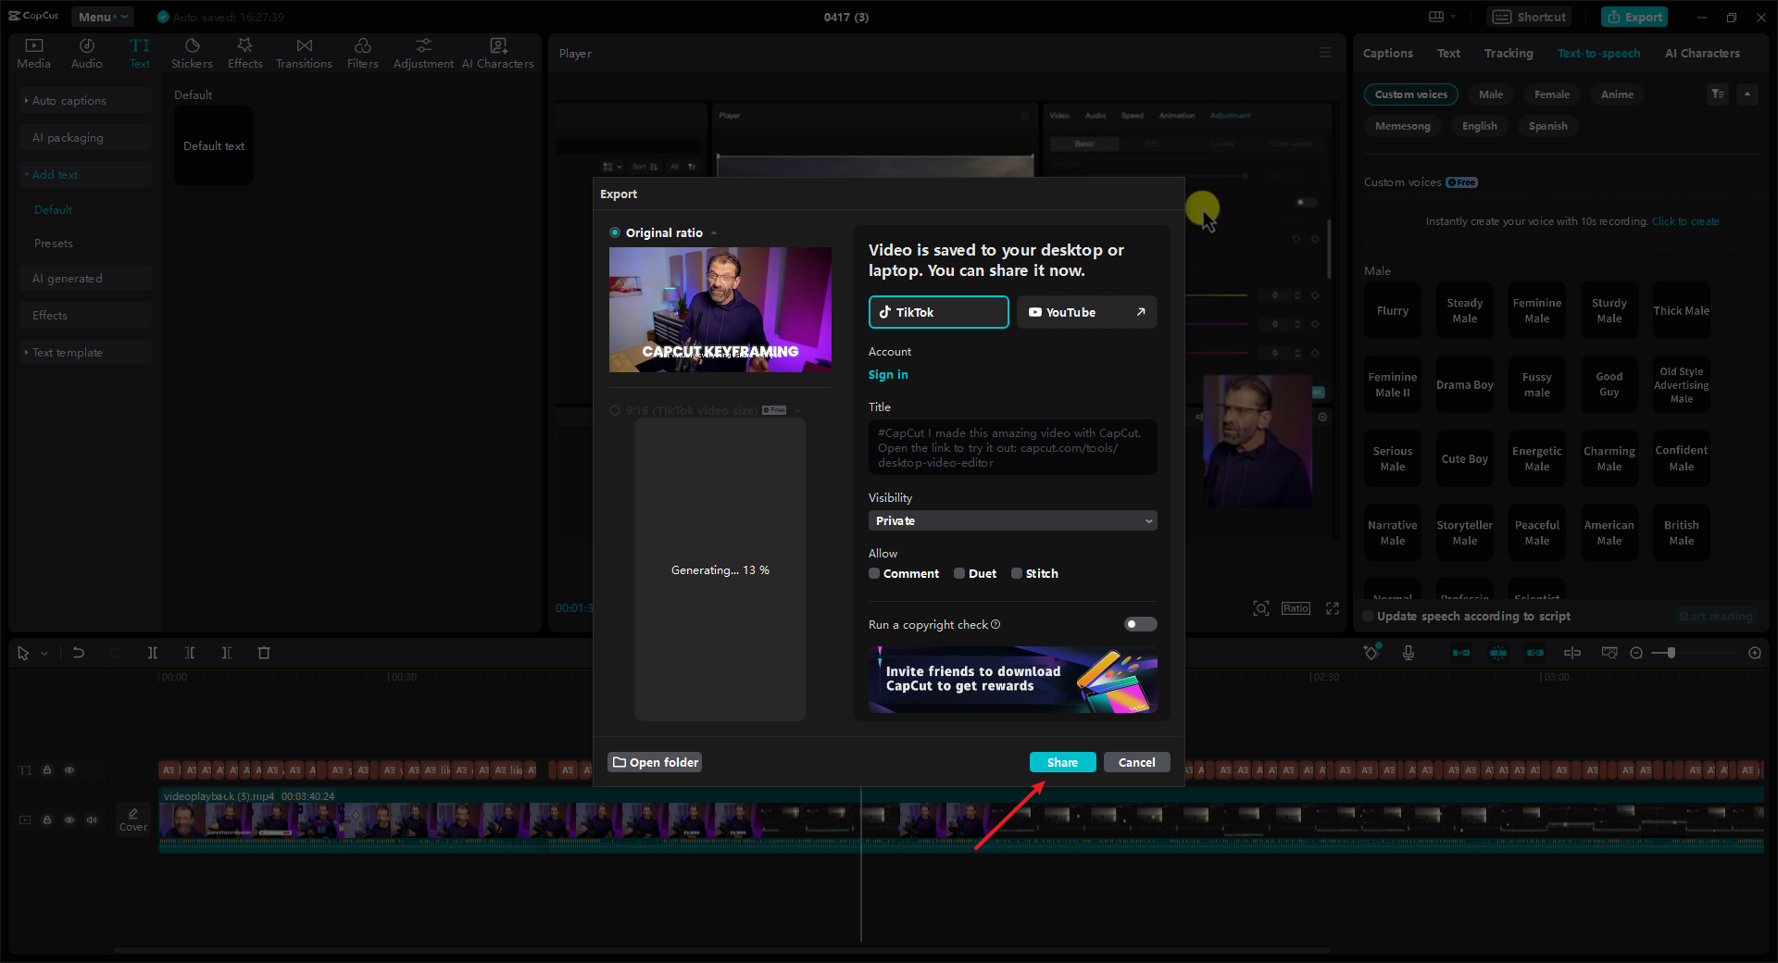Image resolution: width=1778 pixels, height=963 pixels.
Task: Select the Anime voice category
Action: click(x=1616, y=94)
